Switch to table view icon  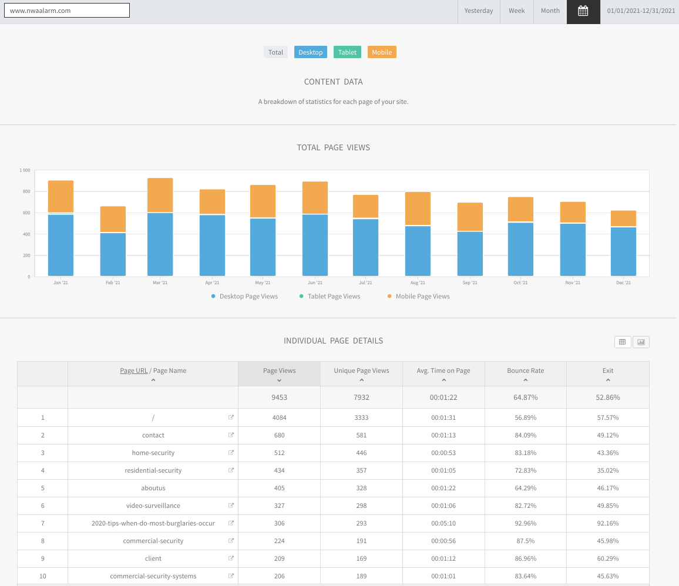[x=623, y=342]
